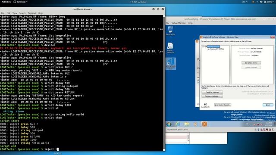The height and width of the screenshot is (155, 276).
Task: Launch Internet Explorer from Windows taskbar
Action: (178, 124)
